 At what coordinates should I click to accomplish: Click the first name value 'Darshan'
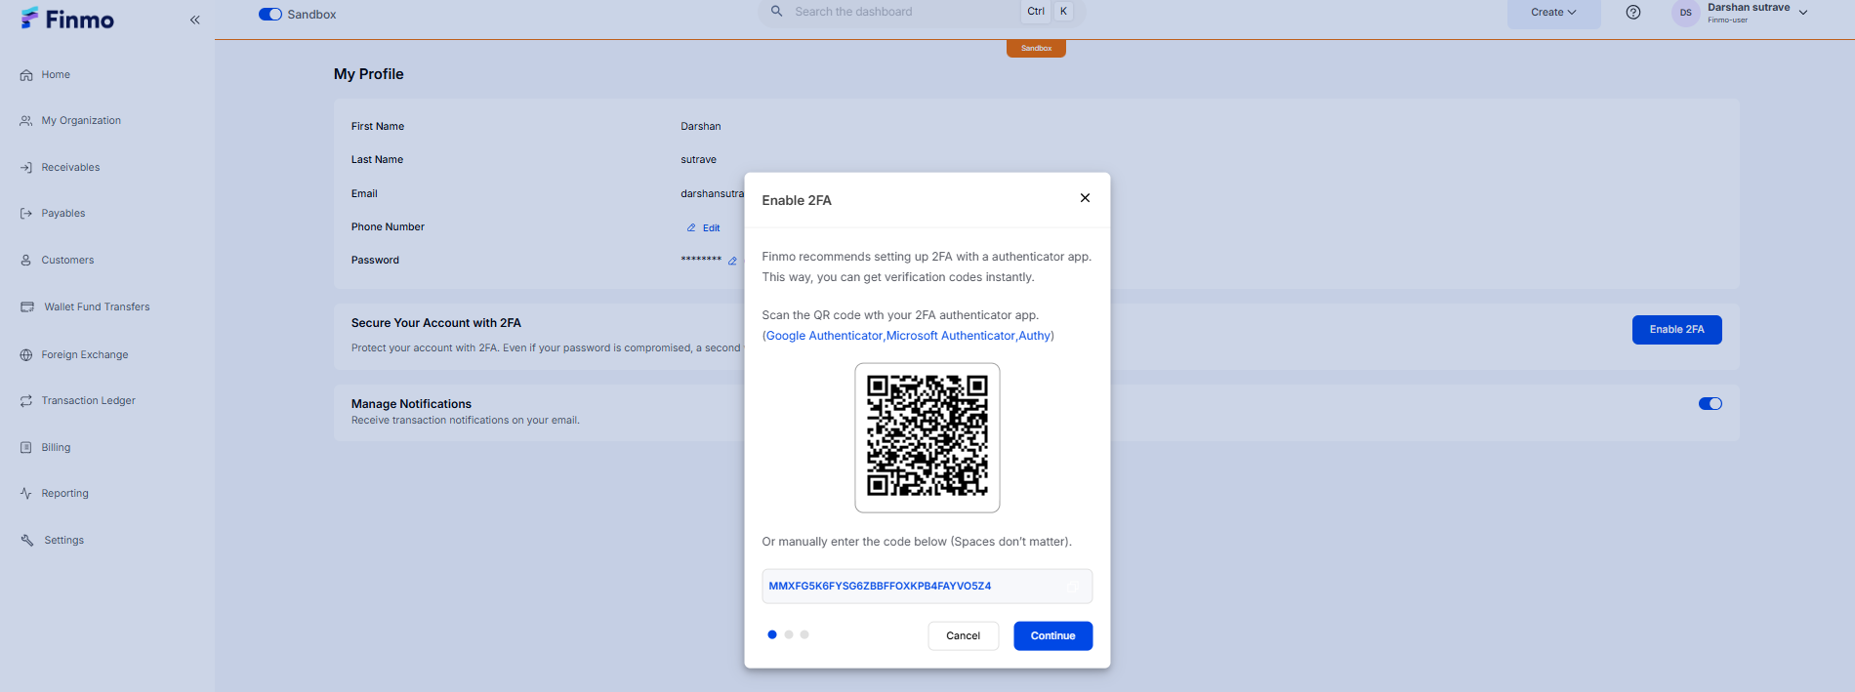[x=701, y=127]
